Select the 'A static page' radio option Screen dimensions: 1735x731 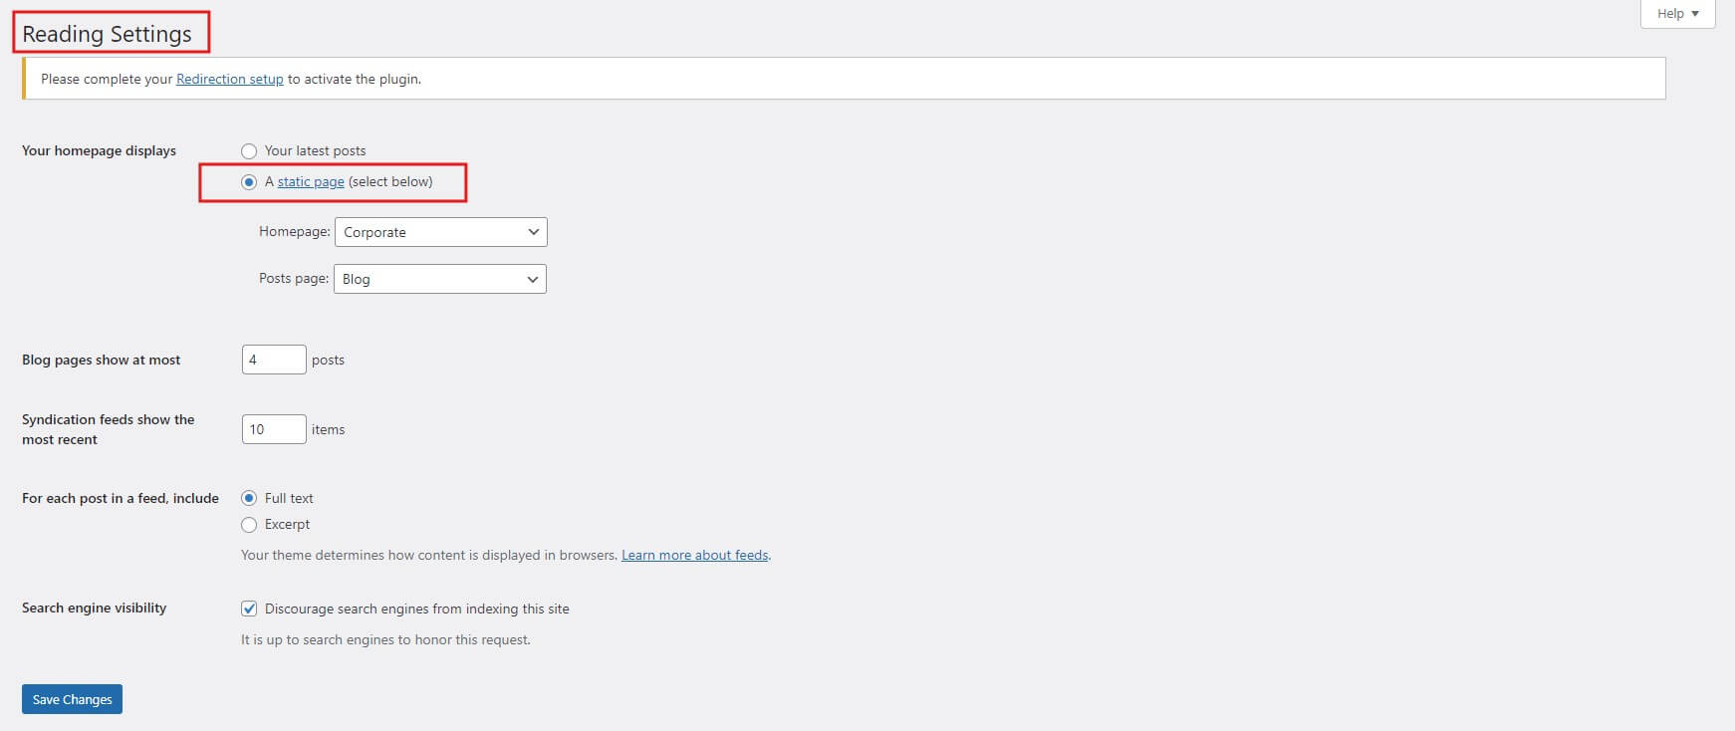click(x=249, y=182)
